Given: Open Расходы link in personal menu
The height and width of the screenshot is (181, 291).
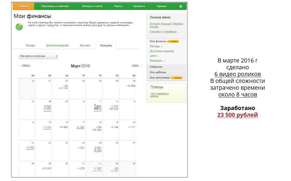Looking at the screenshot, I should (x=155, y=46).
